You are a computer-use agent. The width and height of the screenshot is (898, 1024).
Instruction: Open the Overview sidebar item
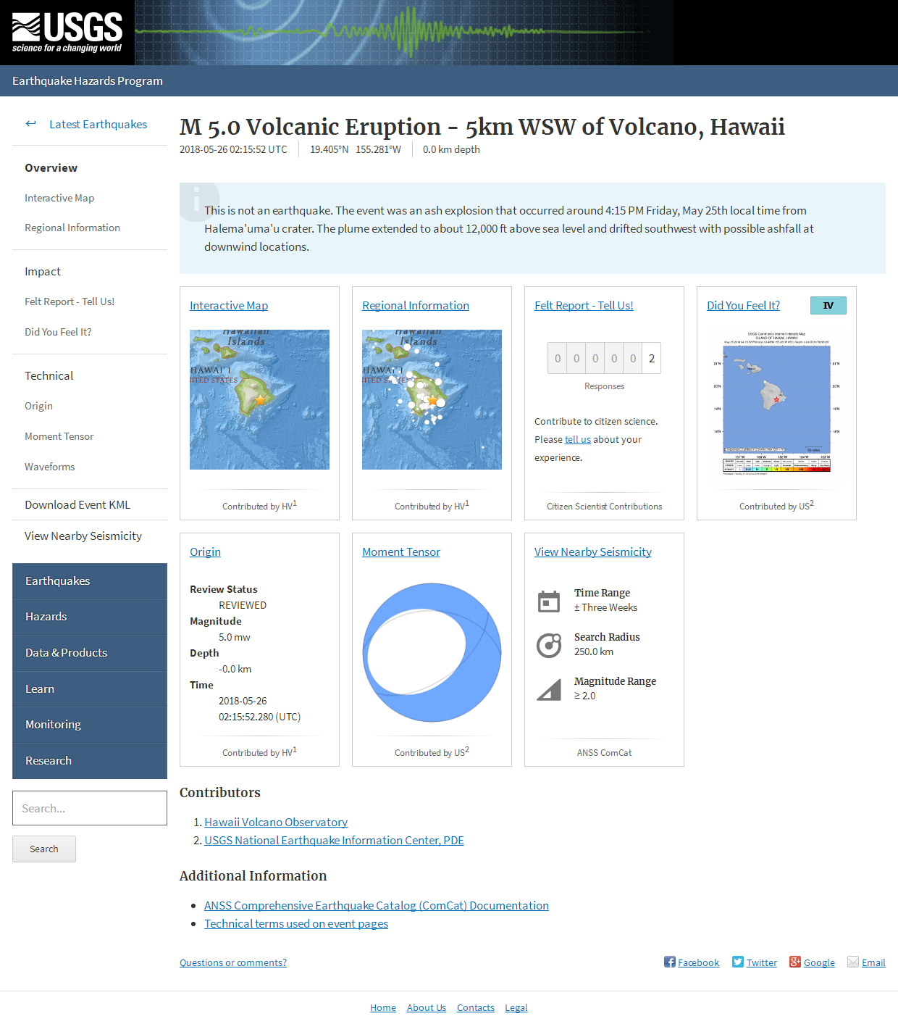pyautogui.click(x=51, y=167)
